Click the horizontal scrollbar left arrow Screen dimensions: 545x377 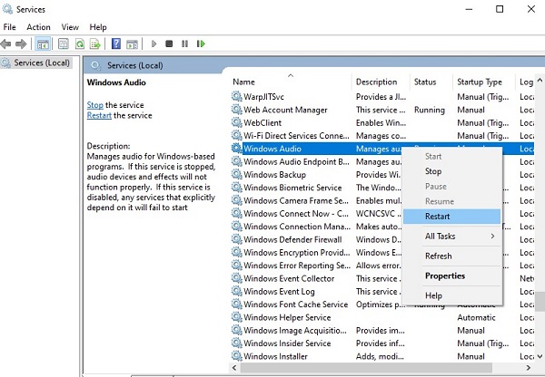tap(234, 368)
